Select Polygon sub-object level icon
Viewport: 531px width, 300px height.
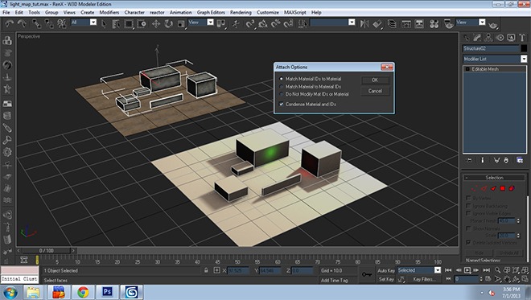503,188
